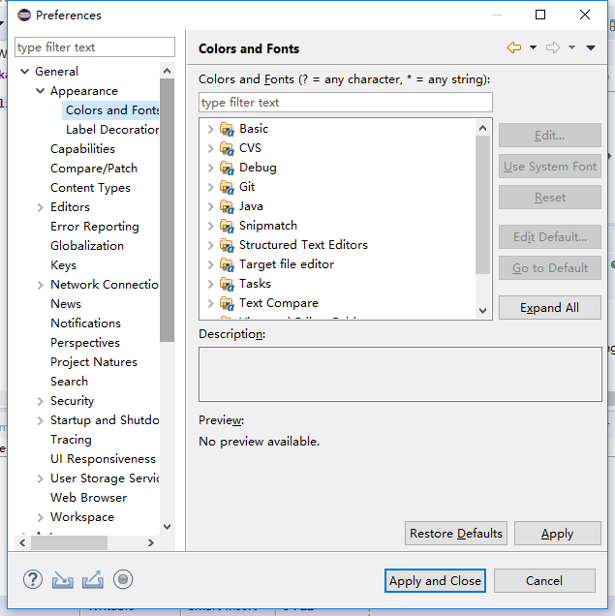Expand the Target file editor category
This screenshot has height=616, width=615.
pyautogui.click(x=210, y=264)
